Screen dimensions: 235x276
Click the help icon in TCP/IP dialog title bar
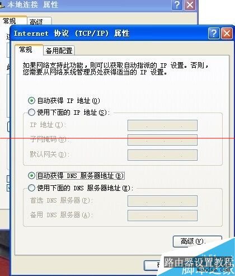[214, 34]
